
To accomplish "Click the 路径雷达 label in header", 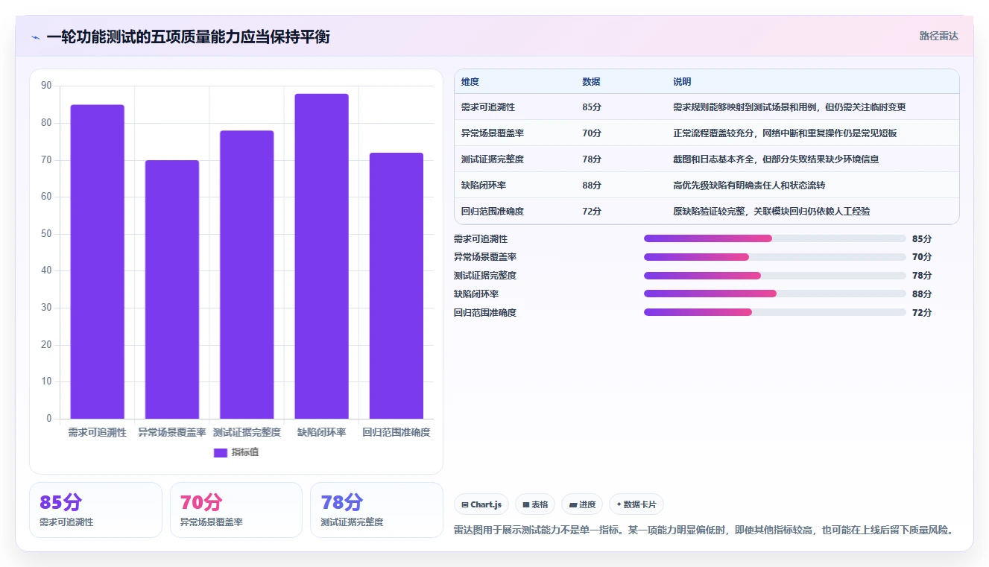I will [x=938, y=36].
